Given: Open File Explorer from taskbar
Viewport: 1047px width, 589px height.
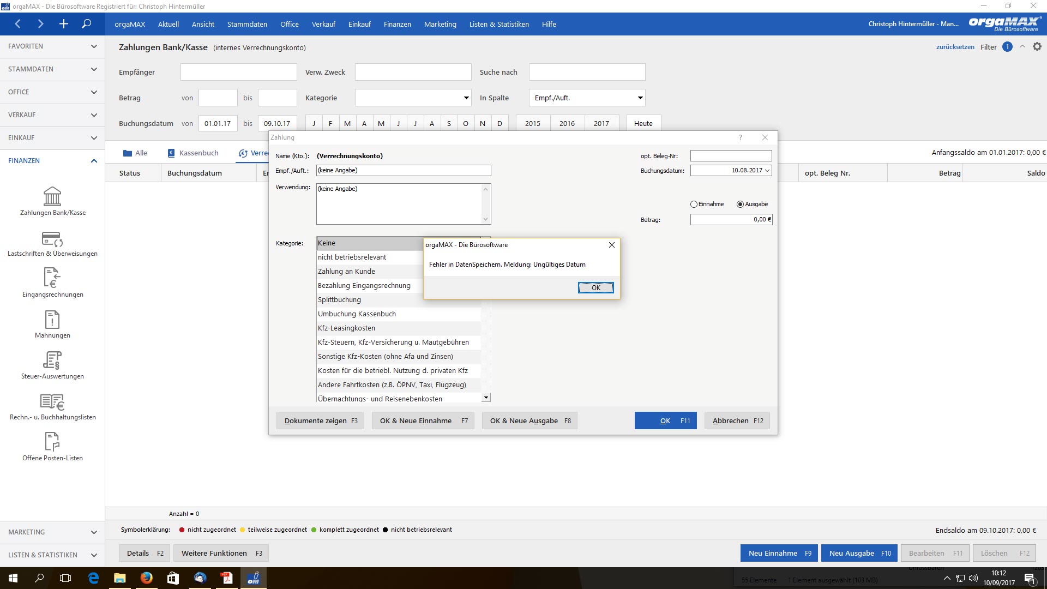Looking at the screenshot, I should (x=119, y=578).
